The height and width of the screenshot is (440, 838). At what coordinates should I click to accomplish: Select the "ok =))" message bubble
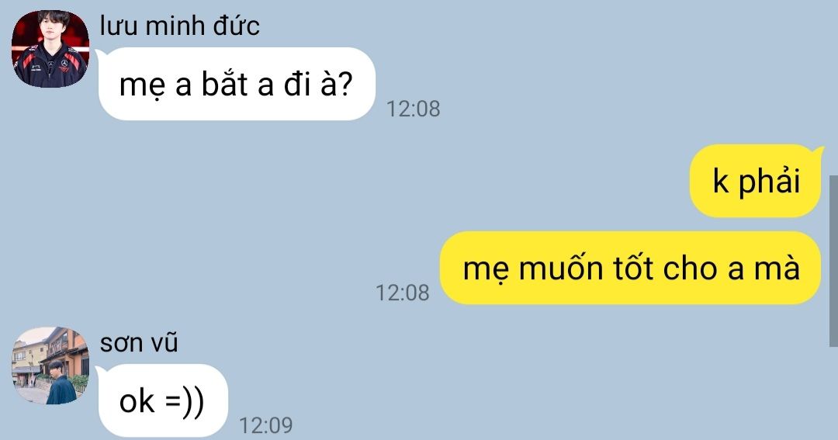pos(163,400)
